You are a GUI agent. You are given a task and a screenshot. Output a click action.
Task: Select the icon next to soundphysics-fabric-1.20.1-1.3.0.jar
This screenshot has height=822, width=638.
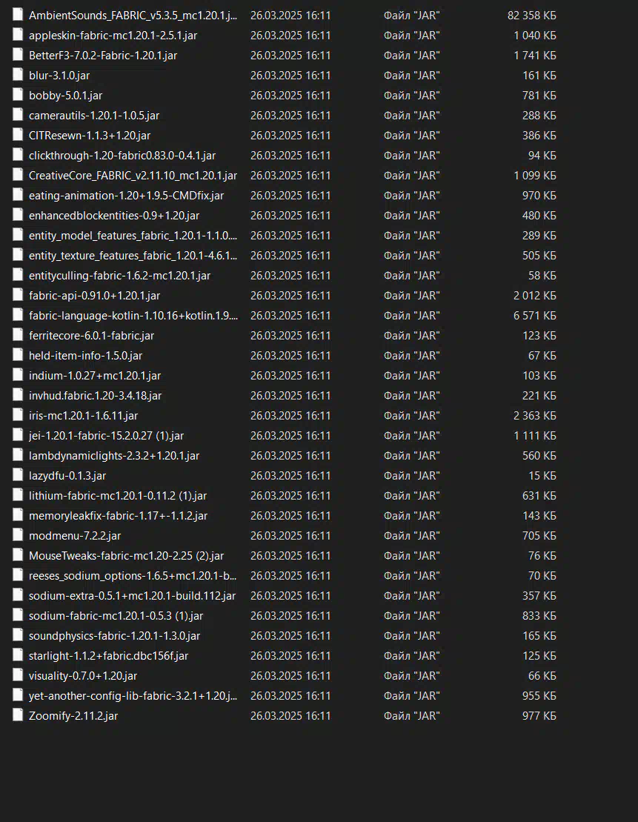coord(18,635)
